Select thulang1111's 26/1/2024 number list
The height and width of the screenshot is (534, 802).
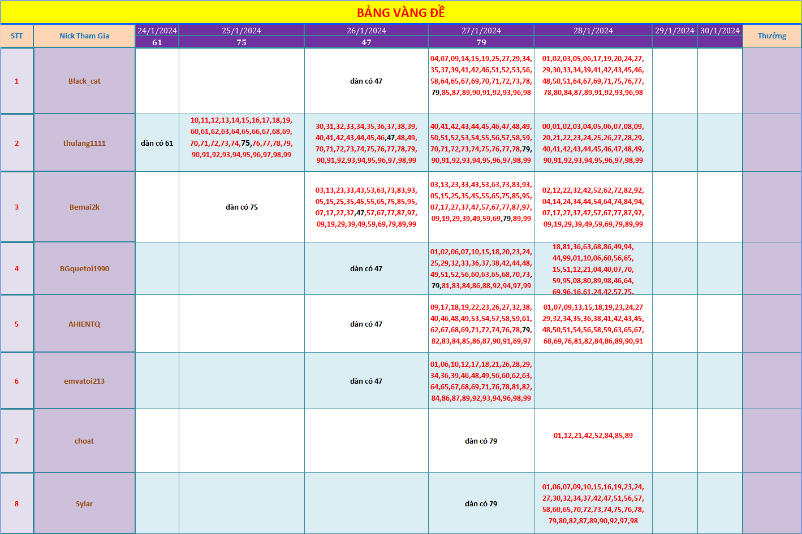click(x=366, y=143)
